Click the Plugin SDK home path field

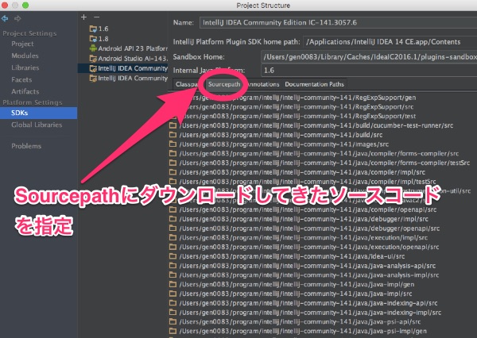(x=390, y=42)
